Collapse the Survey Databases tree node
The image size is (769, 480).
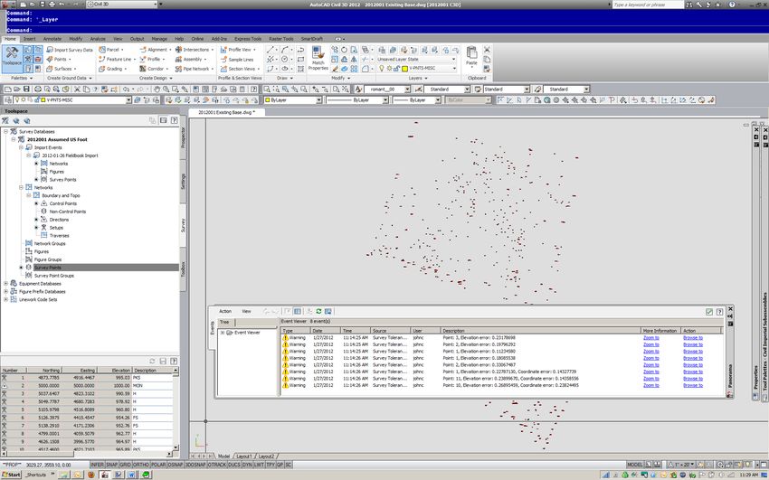pyautogui.click(x=6, y=131)
